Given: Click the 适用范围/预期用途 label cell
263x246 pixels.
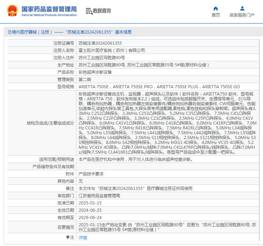Looking at the screenshot, I should [x=42, y=160].
